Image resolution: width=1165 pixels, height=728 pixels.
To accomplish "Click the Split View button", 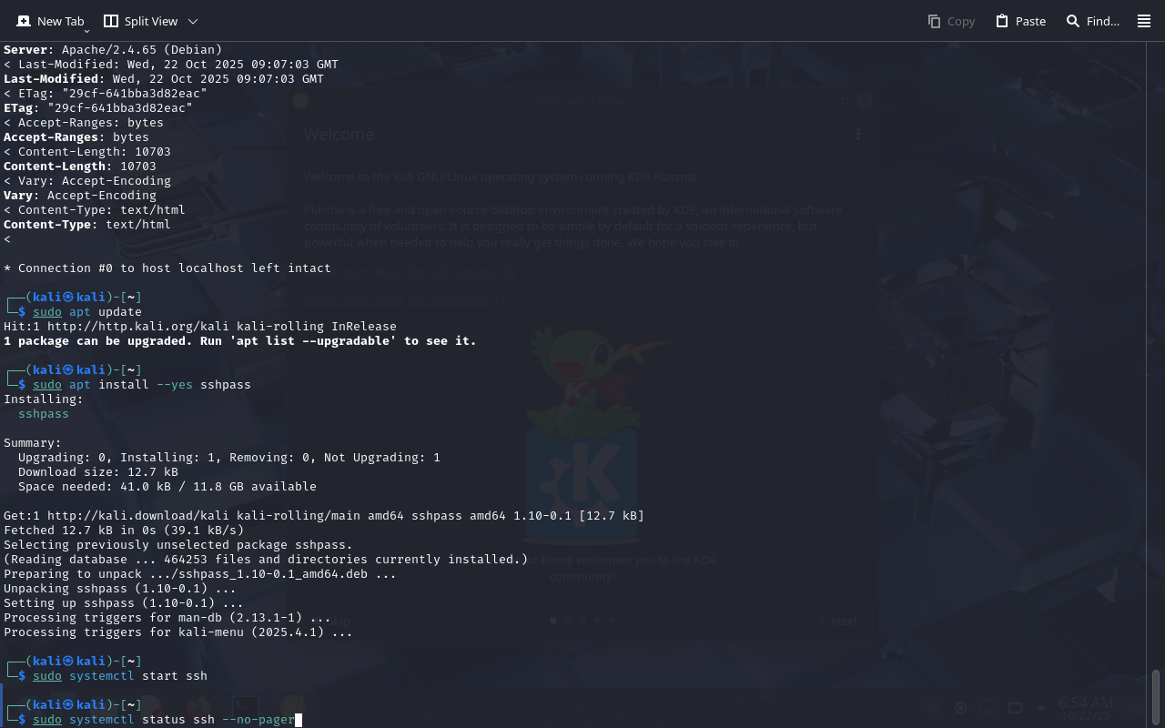I will click(x=141, y=21).
